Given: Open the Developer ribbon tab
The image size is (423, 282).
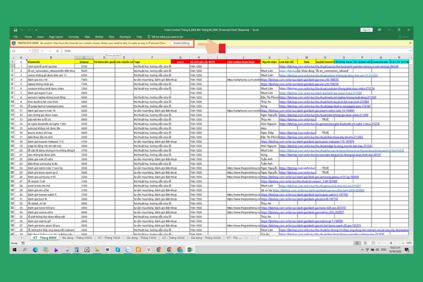Looking at the screenshot, I should coord(125,37).
